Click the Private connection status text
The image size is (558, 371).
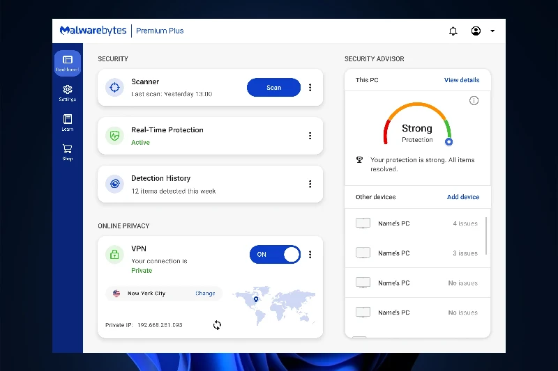coord(142,271)
